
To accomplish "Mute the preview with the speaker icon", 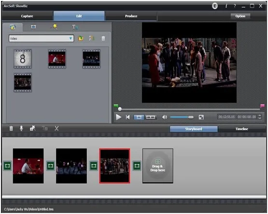I will [x=165, y=117].
